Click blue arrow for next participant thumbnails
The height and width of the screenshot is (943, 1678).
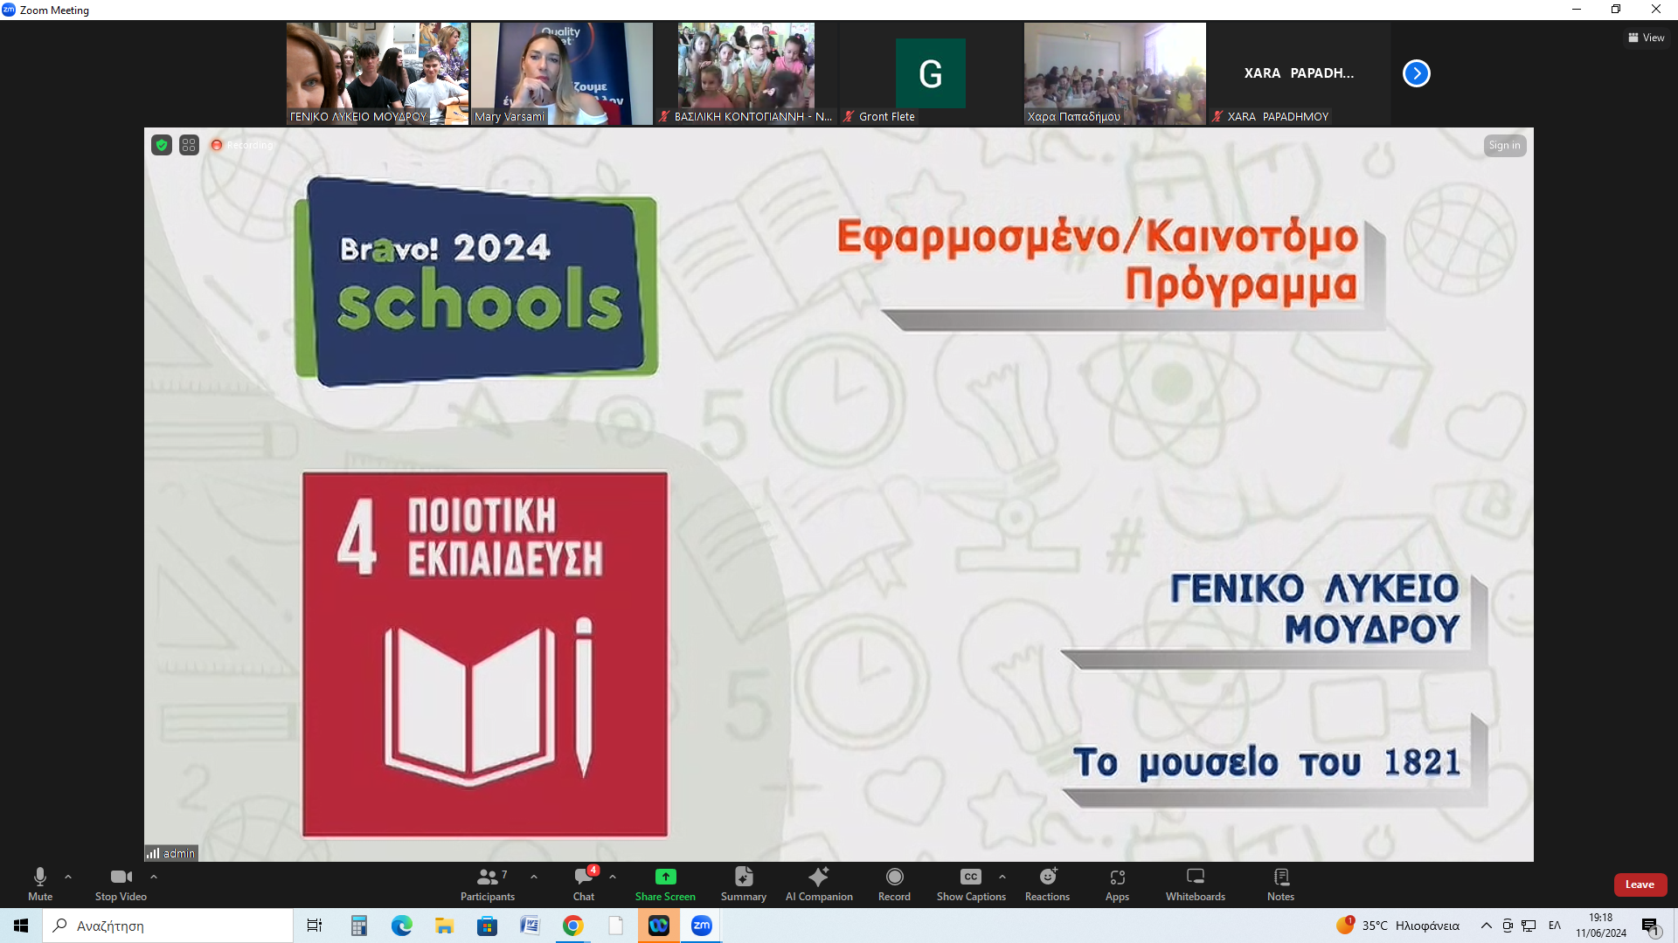pos(1416,73)
